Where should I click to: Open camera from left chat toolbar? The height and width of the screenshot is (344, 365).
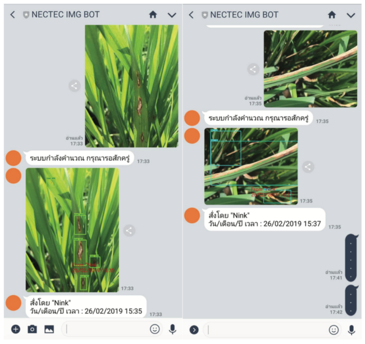32,329
